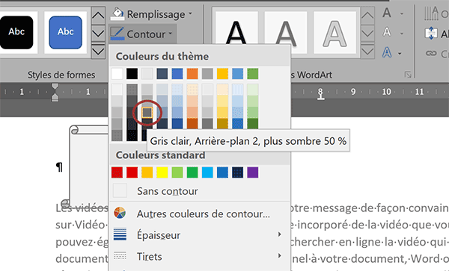Viewport: 449px width, 271px height.
Task: Open the Remplissage dropdown arrow
Action: [x=190, y=13]
